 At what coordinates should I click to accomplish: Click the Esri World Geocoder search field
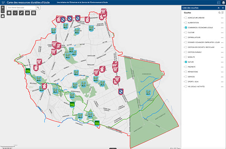pos(21,8)
